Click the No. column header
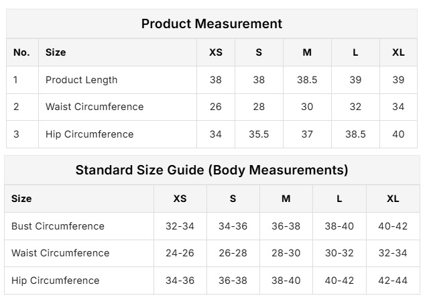Viewport: 429px width, 304px height. (x=21, y=52)
